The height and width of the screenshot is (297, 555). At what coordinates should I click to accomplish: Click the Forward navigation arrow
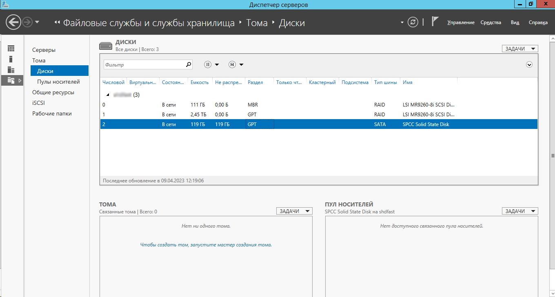pyautogui.click(x=27, y=22)
